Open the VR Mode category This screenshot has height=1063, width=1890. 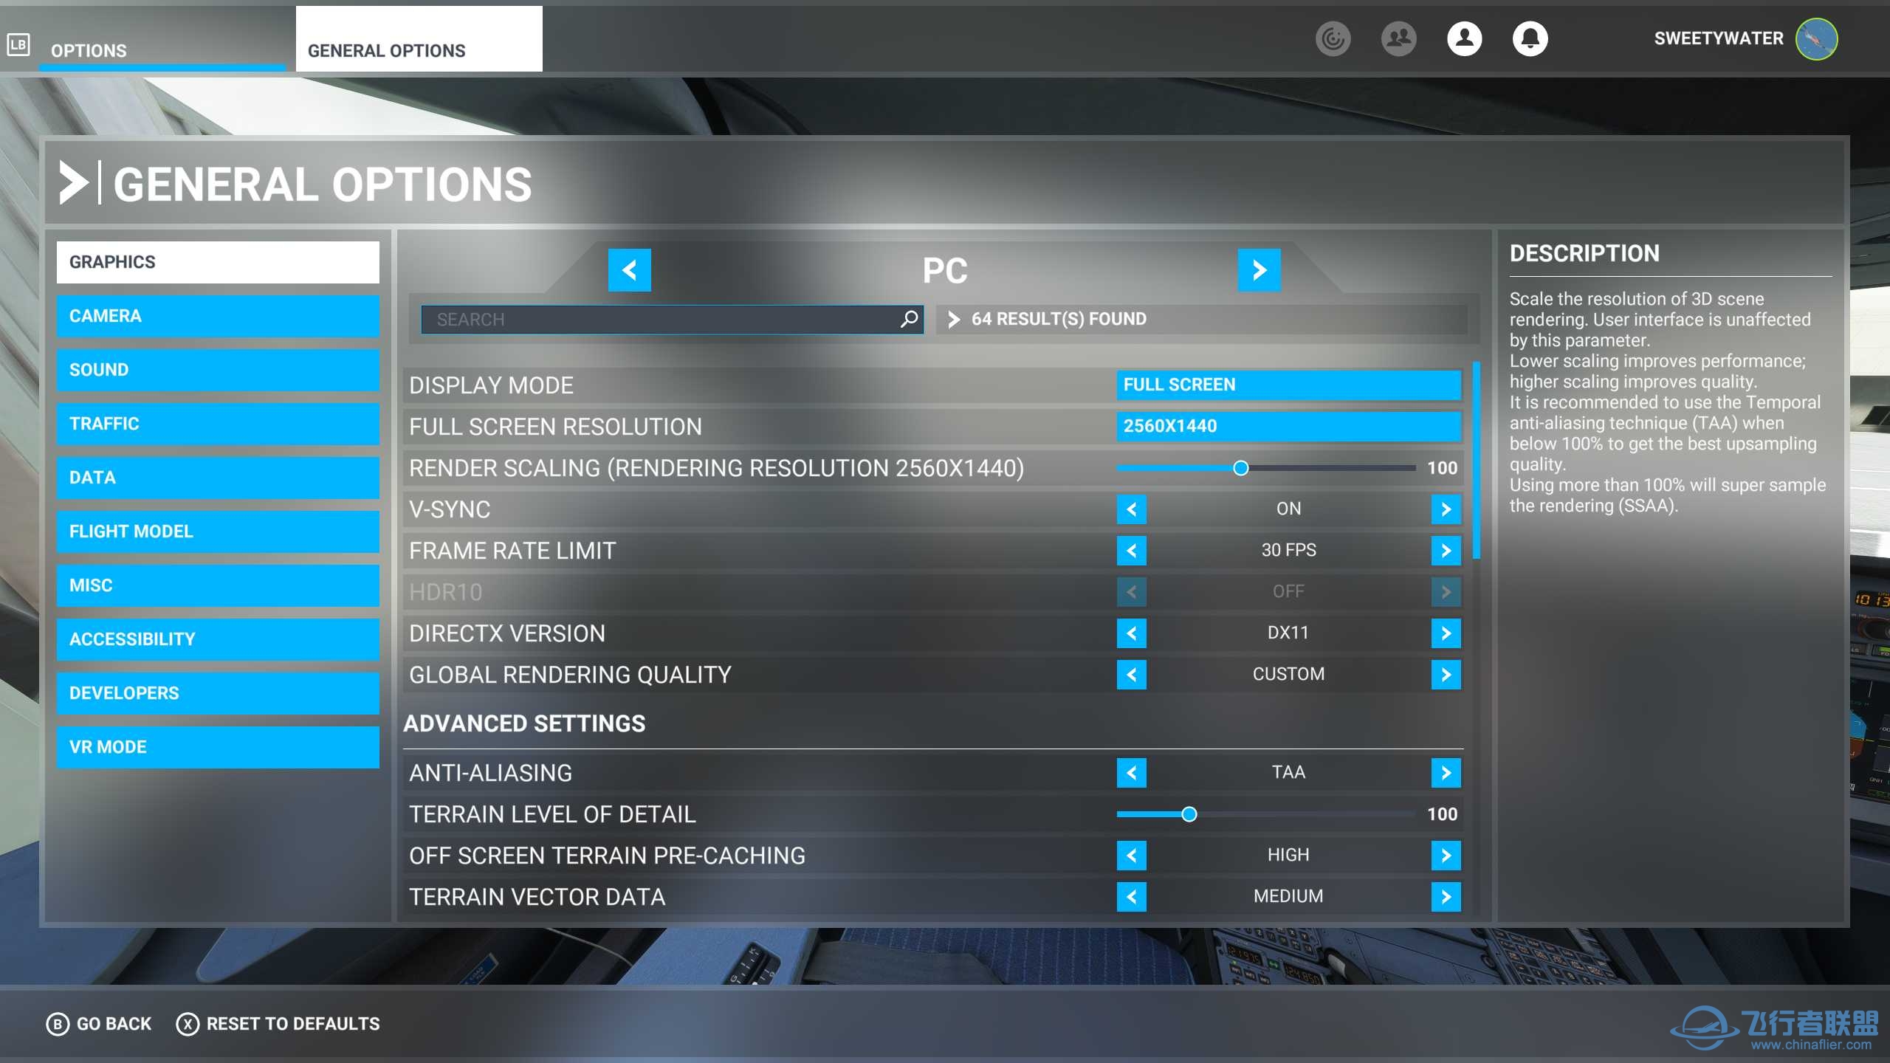[x=218, y=747]
